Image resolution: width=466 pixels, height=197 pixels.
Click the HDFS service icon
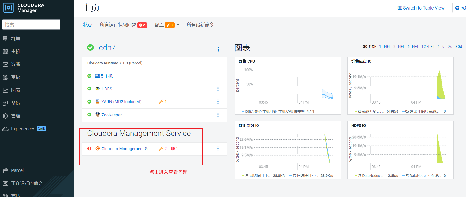tap(97, 89)
